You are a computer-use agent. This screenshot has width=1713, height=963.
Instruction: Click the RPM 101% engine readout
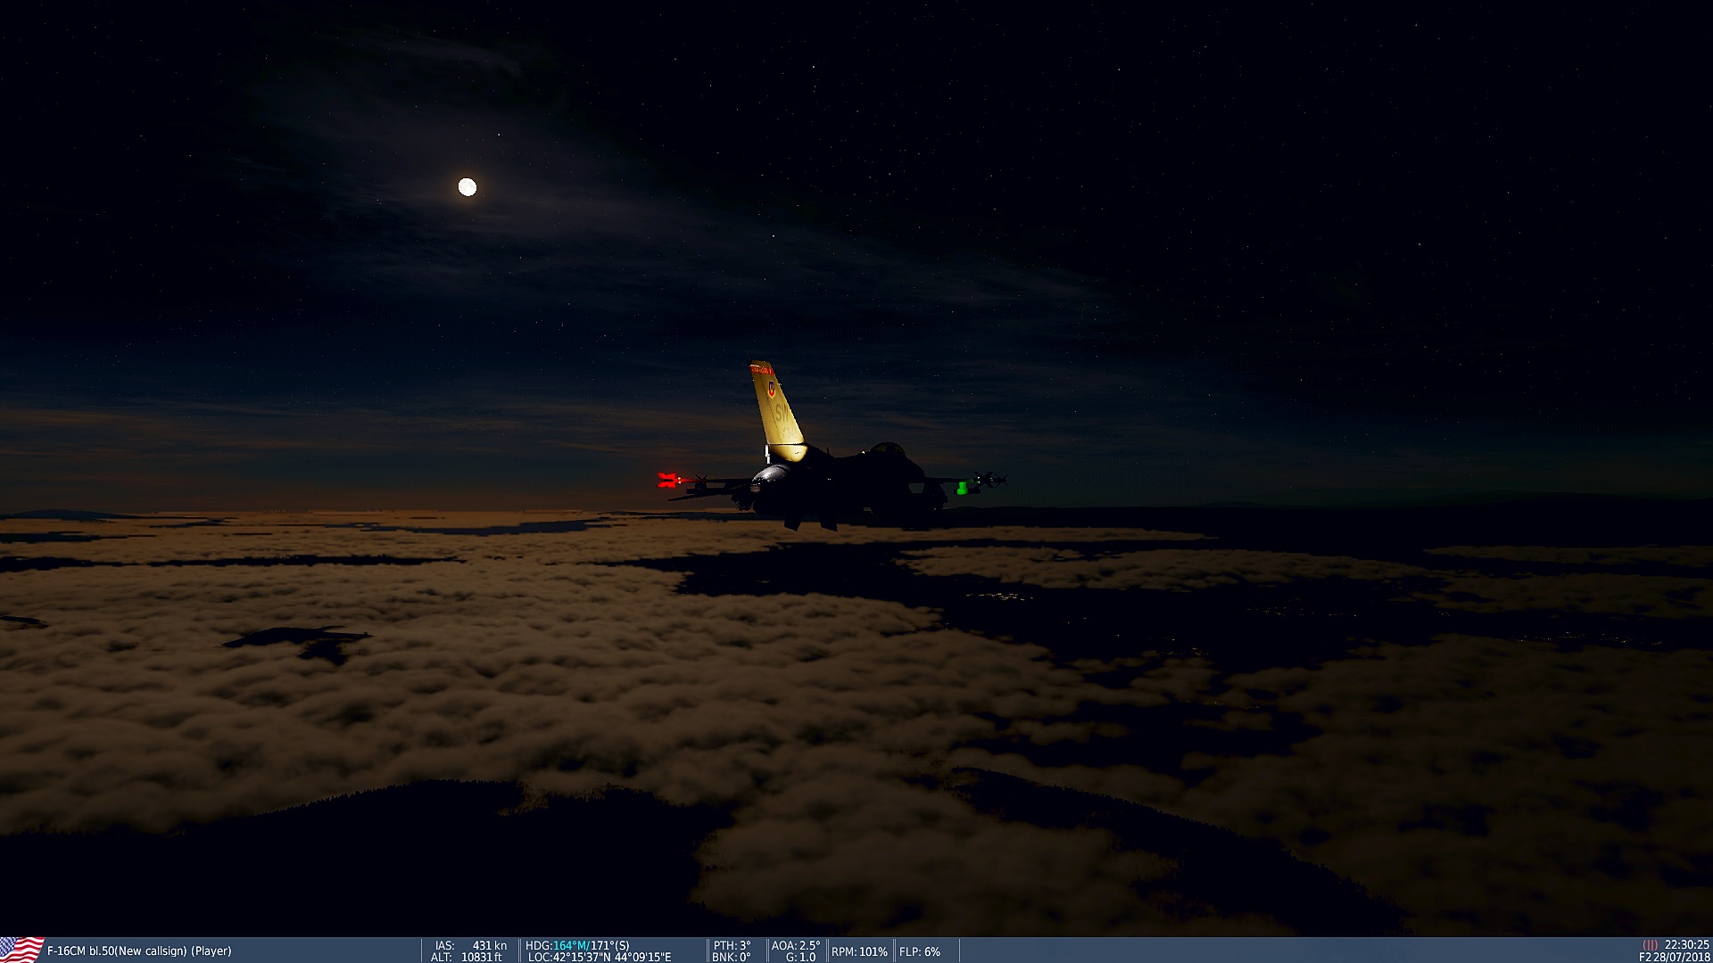tap(859, 951)
